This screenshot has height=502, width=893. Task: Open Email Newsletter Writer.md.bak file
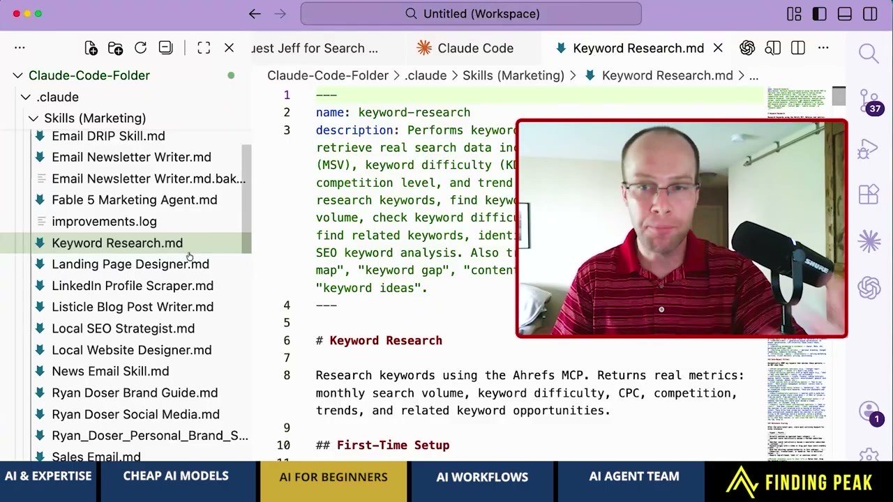149,178
